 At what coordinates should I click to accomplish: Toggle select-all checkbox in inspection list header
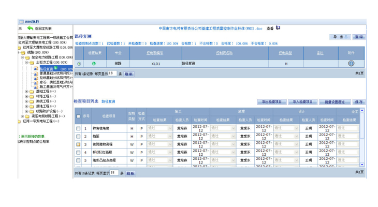coord(79,116)
